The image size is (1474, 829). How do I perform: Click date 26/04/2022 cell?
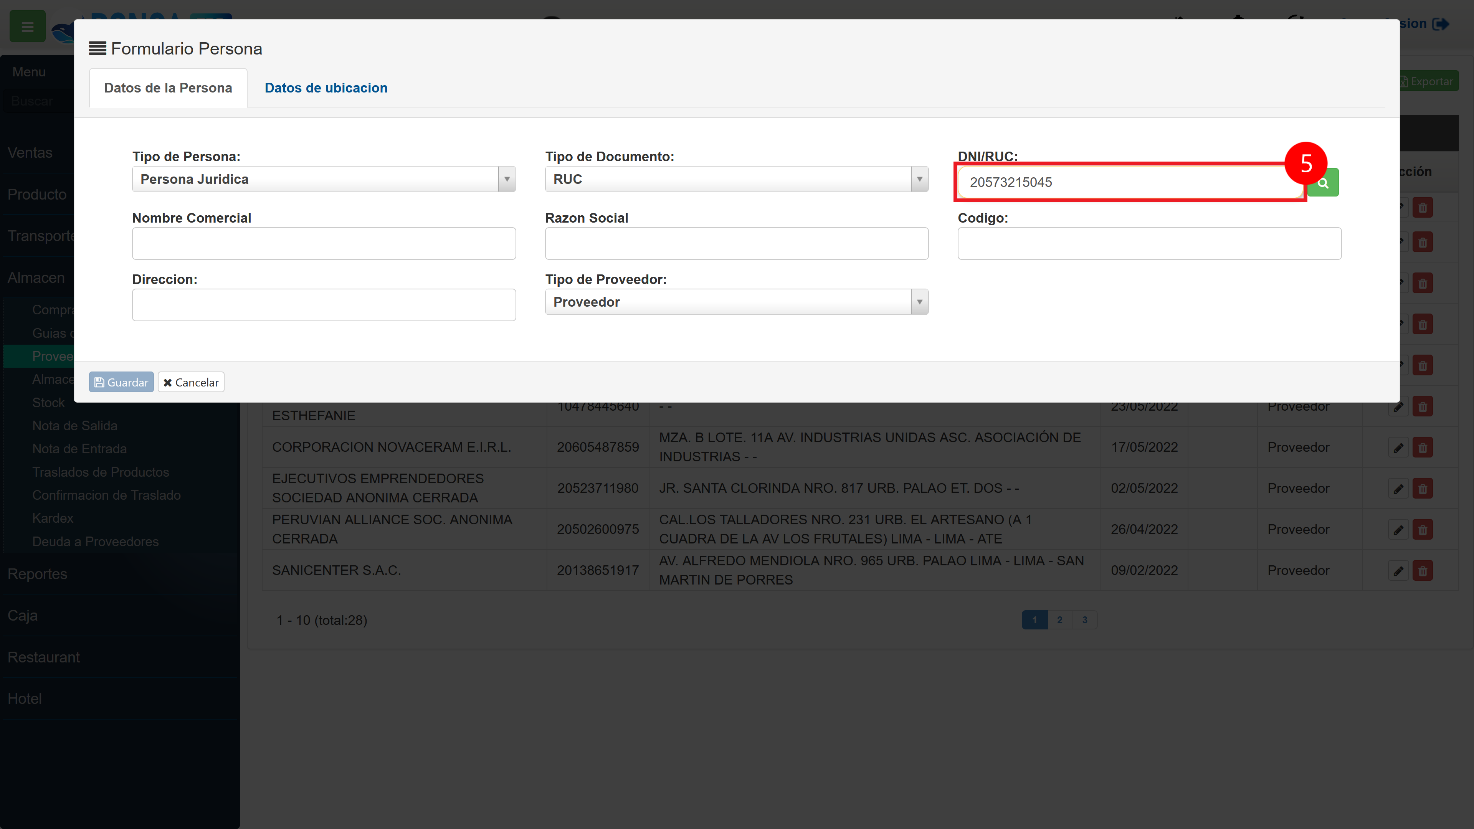tap(1144, 530)
